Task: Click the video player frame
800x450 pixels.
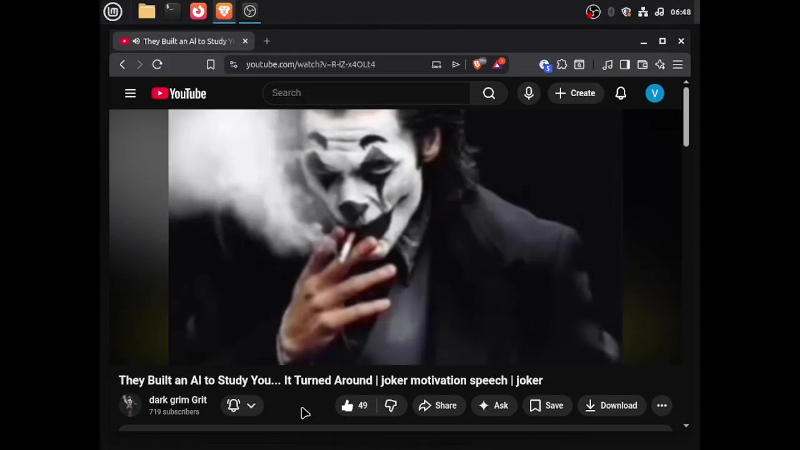Action: [x=395, y=237]
